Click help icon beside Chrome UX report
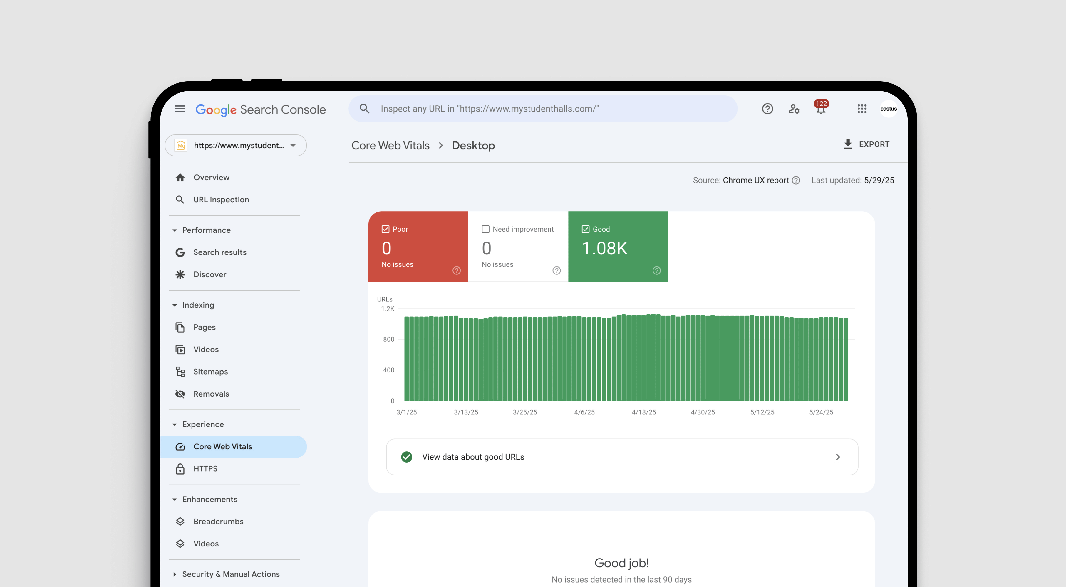 tap(796, 180)
